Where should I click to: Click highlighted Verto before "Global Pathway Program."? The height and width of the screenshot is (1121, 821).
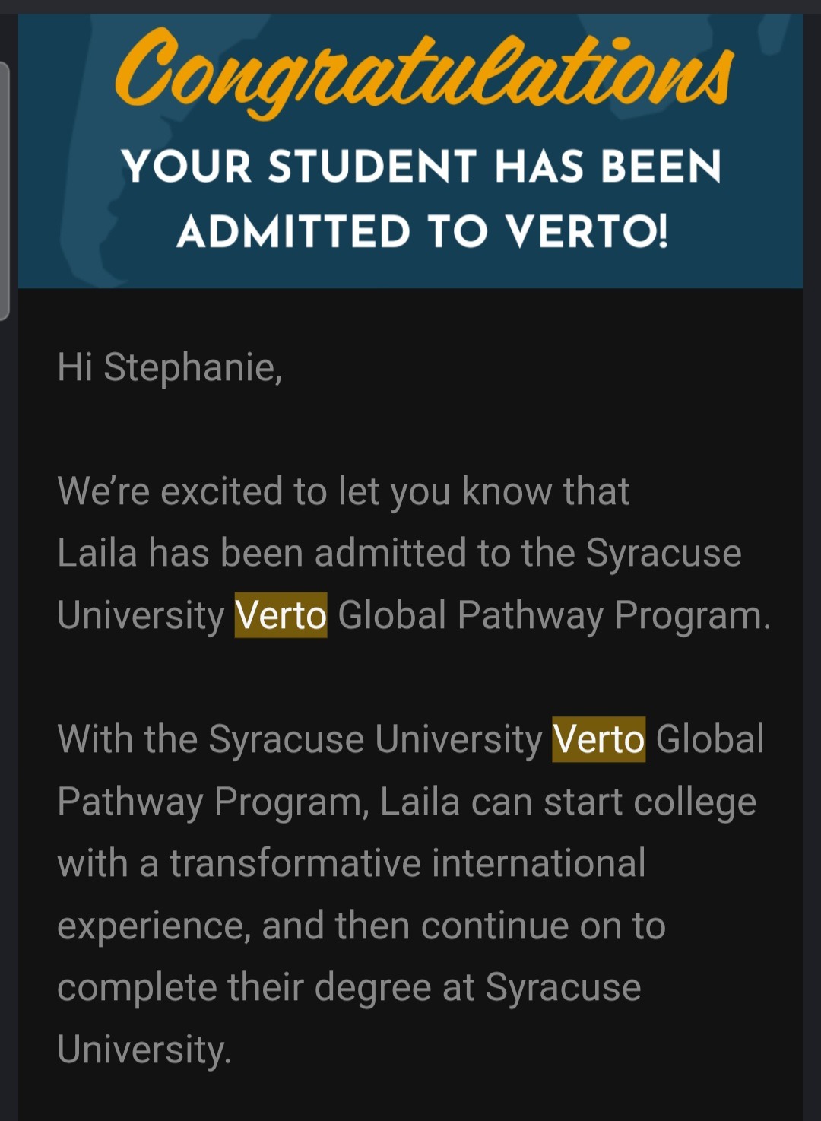tap(281, 615)
